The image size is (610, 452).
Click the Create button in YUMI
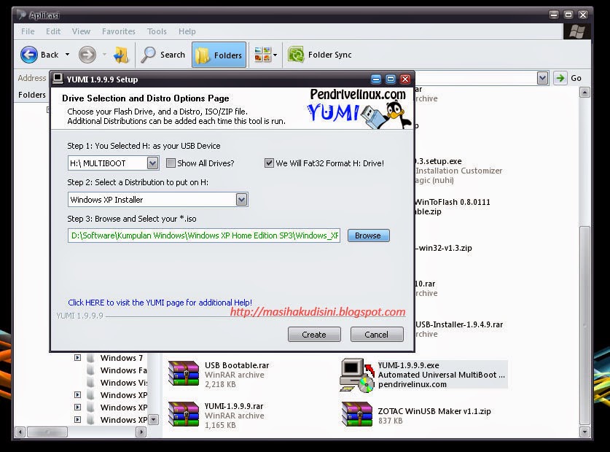pos(314,335)
